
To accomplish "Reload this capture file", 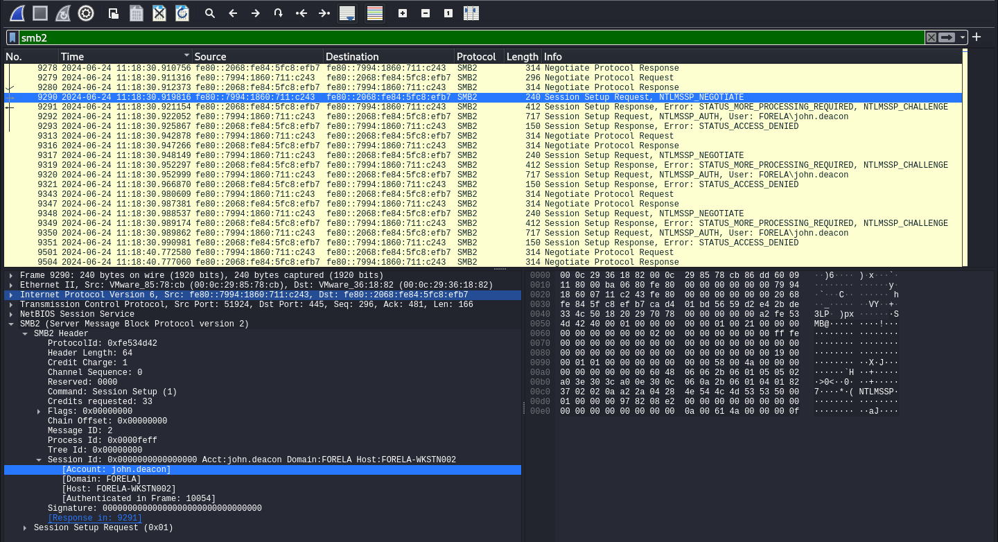I will [182, 12].
